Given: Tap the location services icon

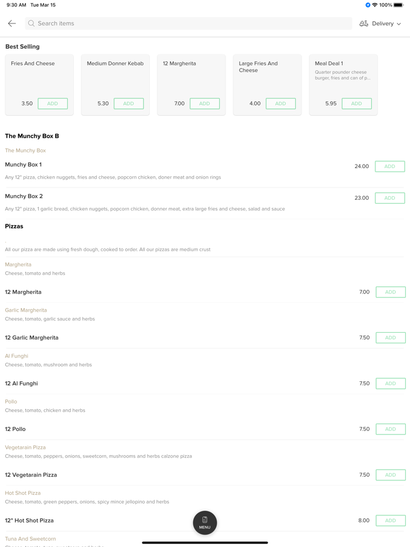Looking at the screenshot, I should pos(368,5).
